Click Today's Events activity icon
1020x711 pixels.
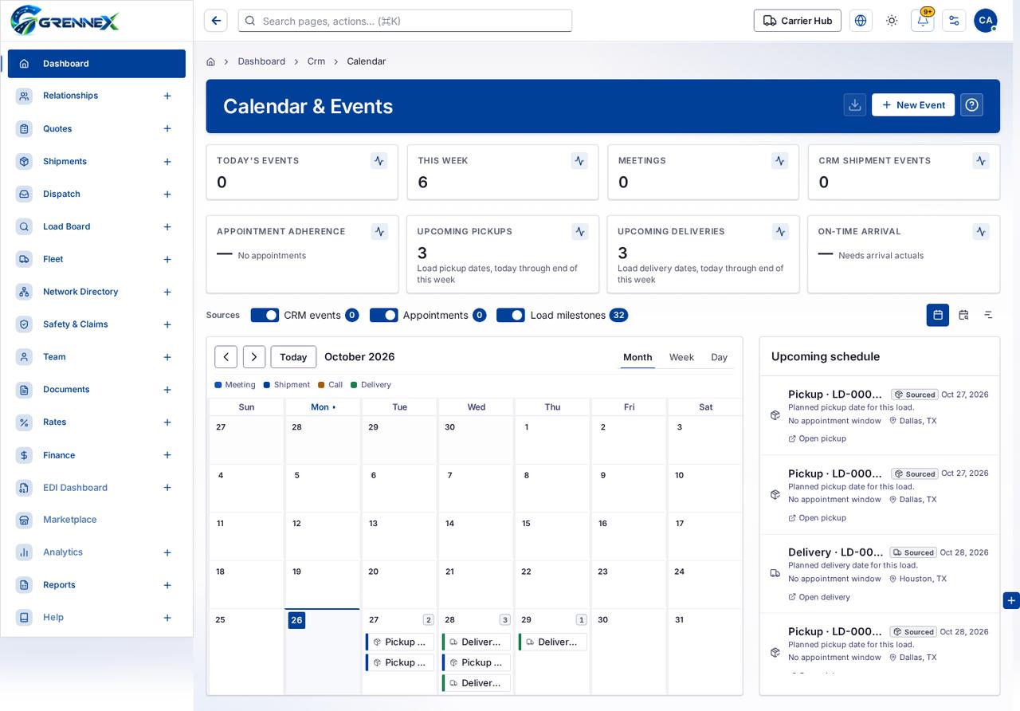(379, 161)
